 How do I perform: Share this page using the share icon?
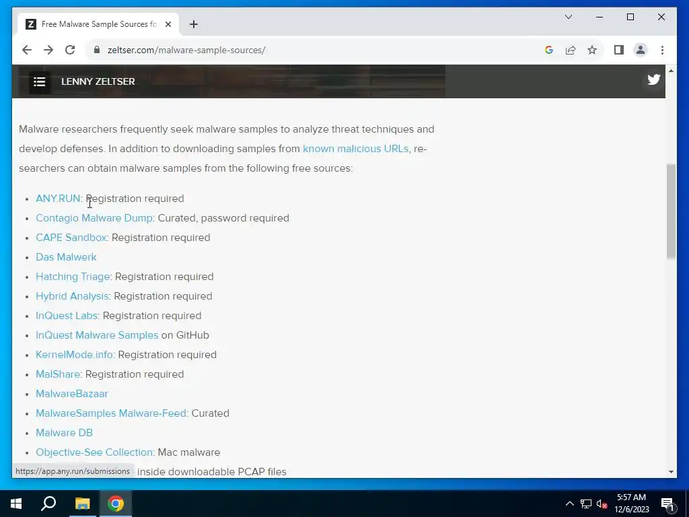tap(571, 50)
